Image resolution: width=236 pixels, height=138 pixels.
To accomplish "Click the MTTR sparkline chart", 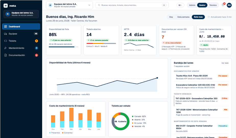I will tap(139, 45).
